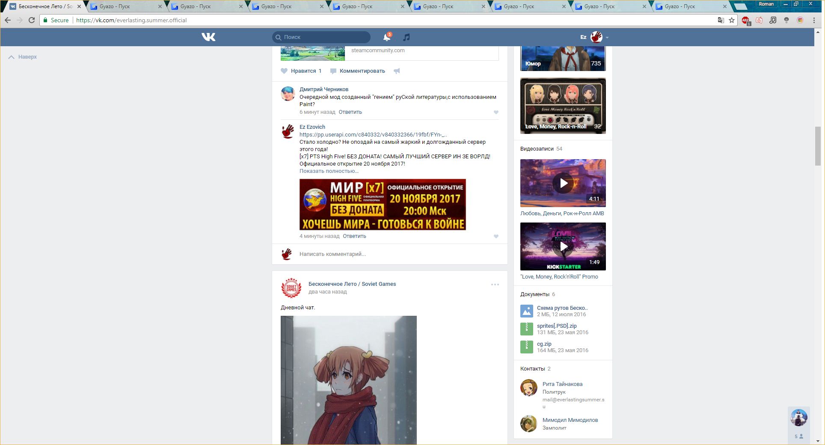This screenshot has width=825, height=445.
Task: Bookmark this page with star icon
Action: coord(732,20)
